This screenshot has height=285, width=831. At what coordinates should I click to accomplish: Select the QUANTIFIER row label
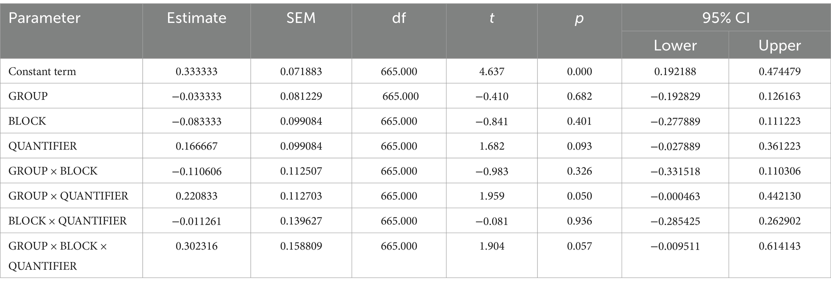(x=43, y=146)
